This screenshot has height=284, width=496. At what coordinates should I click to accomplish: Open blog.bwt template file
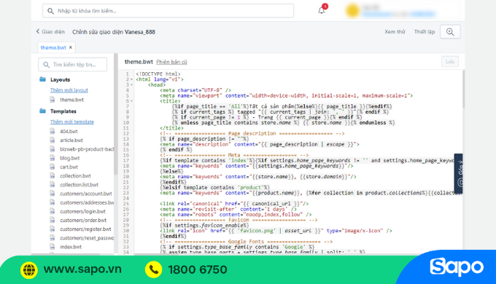(69, 157)
